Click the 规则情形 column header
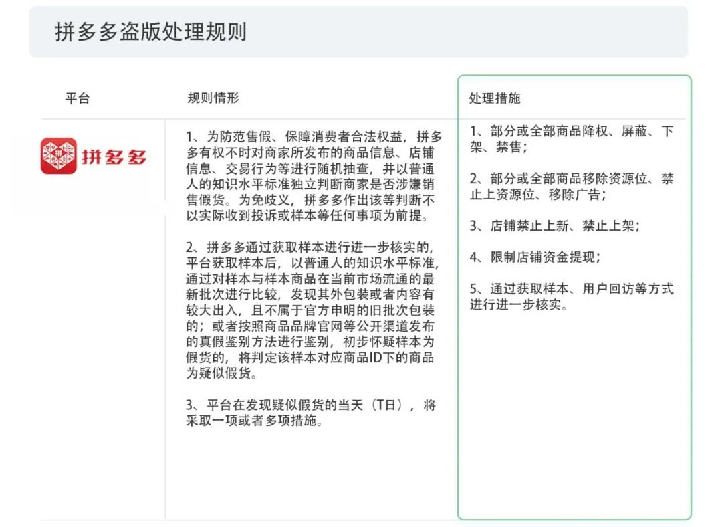Screen dimensions: 722x527 coord(213,98)
